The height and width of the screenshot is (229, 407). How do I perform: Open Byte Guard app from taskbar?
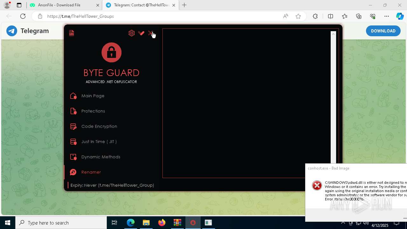pos(193,223)
